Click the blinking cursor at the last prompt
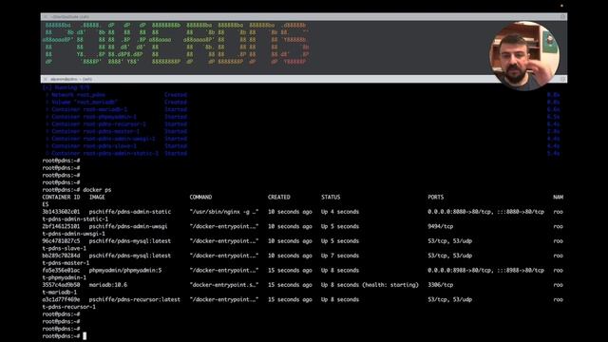 [x=85, y=336]
